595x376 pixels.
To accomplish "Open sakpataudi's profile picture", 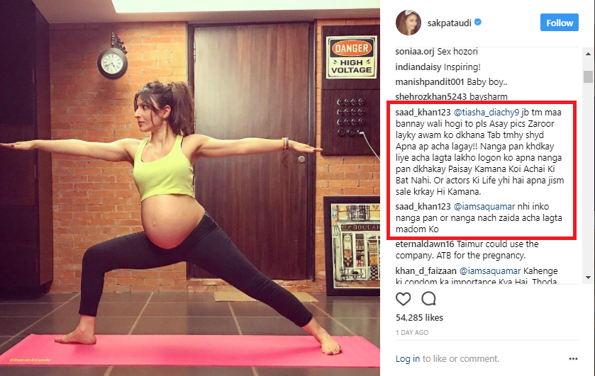I will (x=408, y=23).
